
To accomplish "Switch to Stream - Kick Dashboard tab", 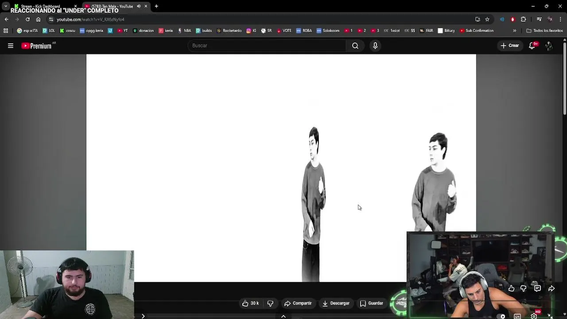I will 41,6.
